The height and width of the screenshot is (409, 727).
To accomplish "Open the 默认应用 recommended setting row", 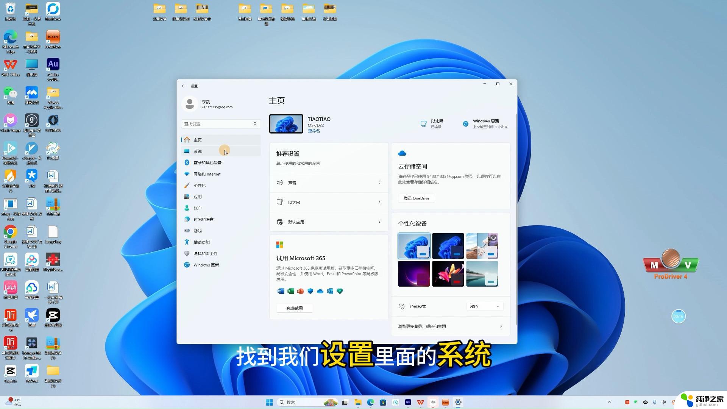I will 329,222.
